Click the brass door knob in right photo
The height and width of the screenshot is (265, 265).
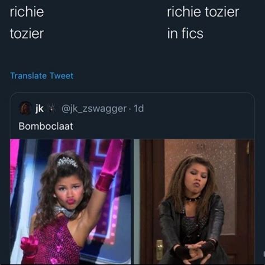pos(159,250)
